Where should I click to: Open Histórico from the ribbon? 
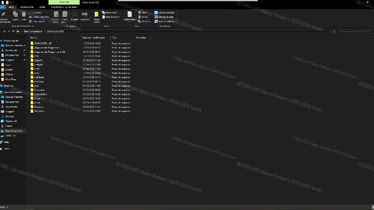point(144,21)
